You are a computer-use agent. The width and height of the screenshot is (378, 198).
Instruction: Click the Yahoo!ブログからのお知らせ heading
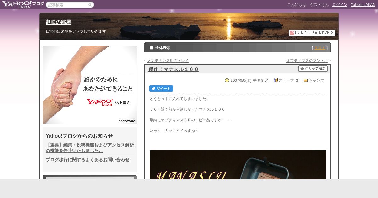79,136
